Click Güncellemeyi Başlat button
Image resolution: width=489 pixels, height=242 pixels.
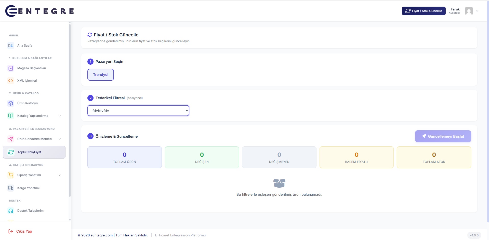(x=443, y=136)
